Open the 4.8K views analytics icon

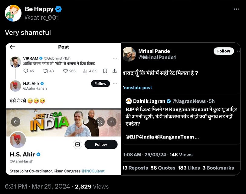(86, 71)
